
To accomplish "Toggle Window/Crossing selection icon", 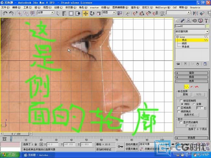I will tap(78, 13).
